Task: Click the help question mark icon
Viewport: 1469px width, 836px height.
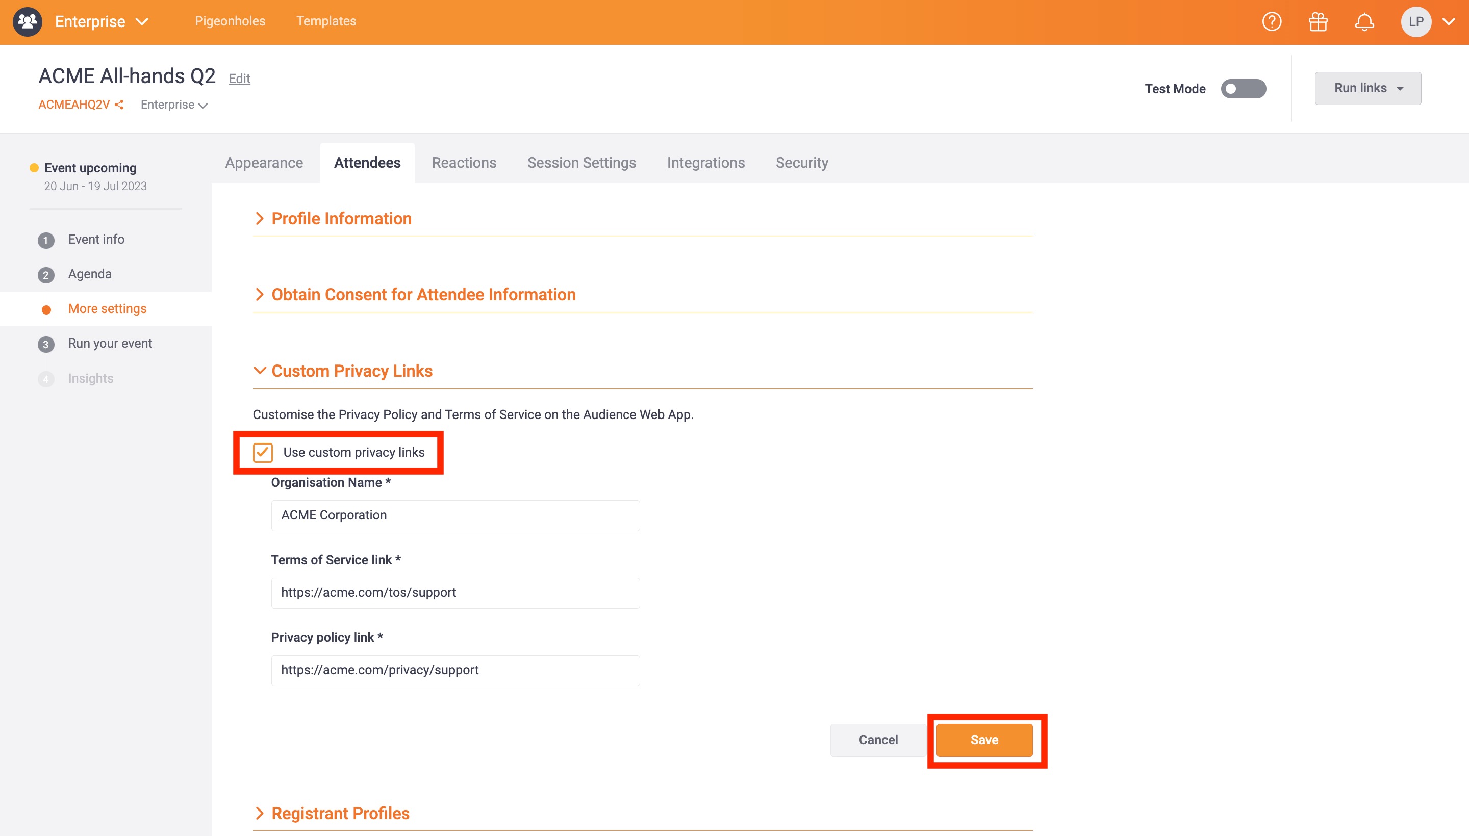Action: click(x=1272, y=22)
